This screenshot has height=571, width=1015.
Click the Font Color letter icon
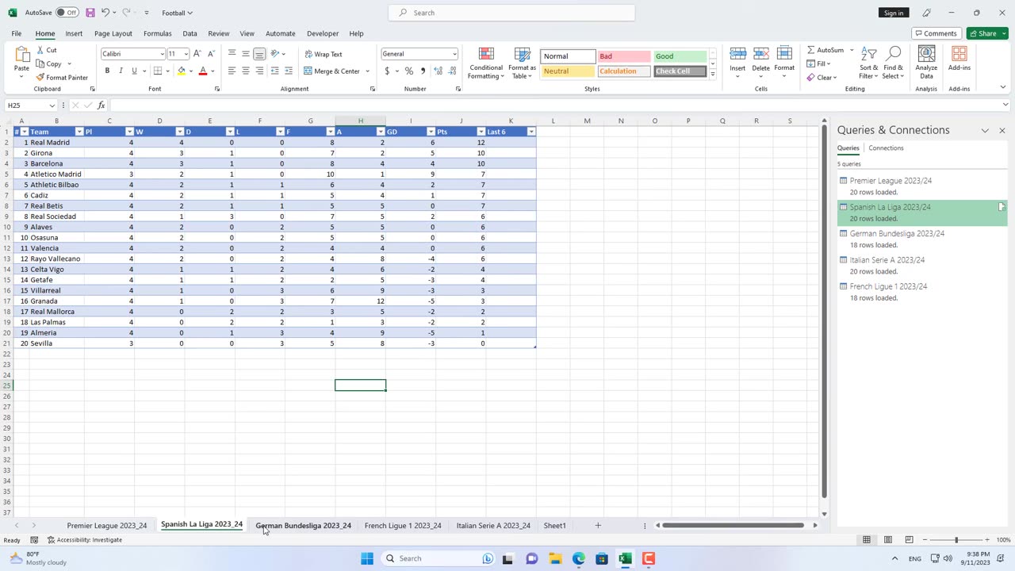[203, 71]
